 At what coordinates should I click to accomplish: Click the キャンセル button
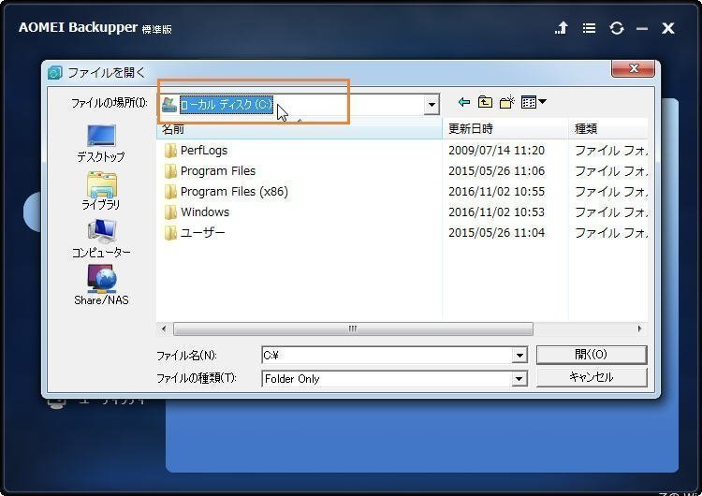[x=592, y=377]
